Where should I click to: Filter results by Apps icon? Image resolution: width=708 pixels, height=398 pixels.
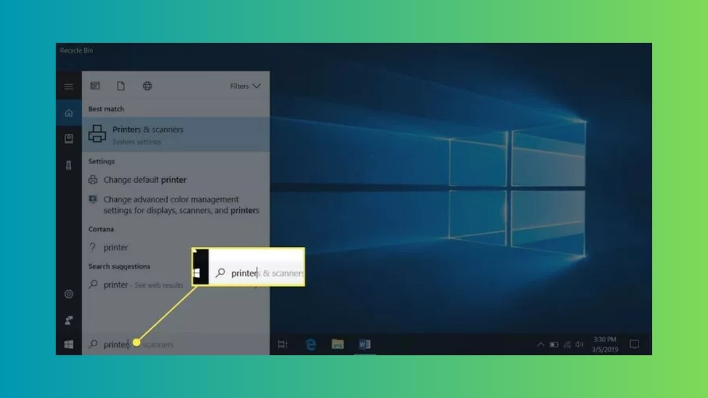[95, 86]
